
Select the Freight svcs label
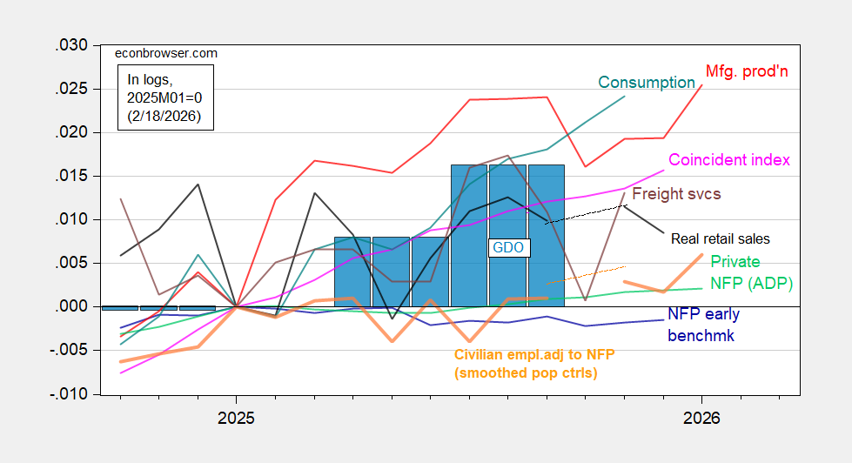pyautogui.click(x=675, y=194)
